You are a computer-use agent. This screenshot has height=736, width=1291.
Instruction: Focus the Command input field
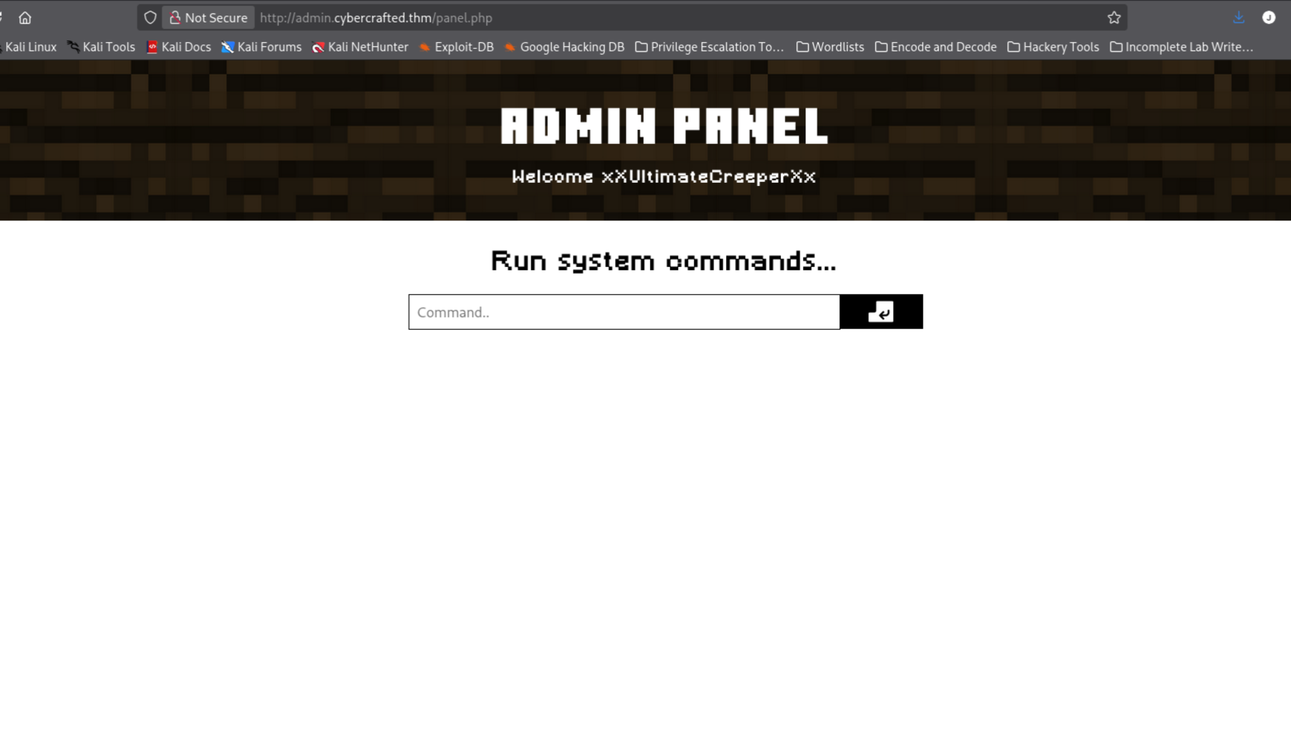click(624, 312)
